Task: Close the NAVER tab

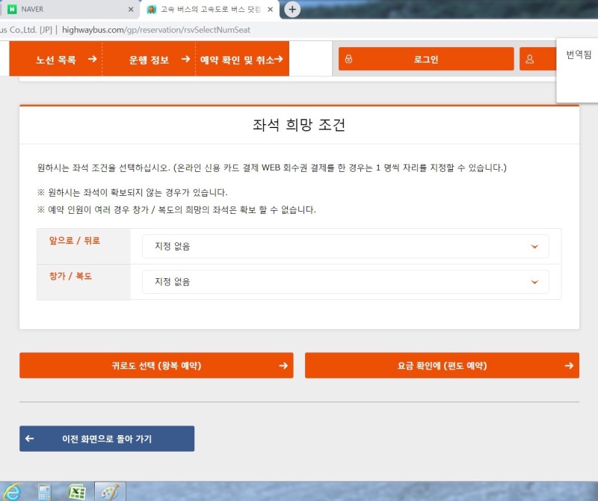Action: (x=131, y=9)
